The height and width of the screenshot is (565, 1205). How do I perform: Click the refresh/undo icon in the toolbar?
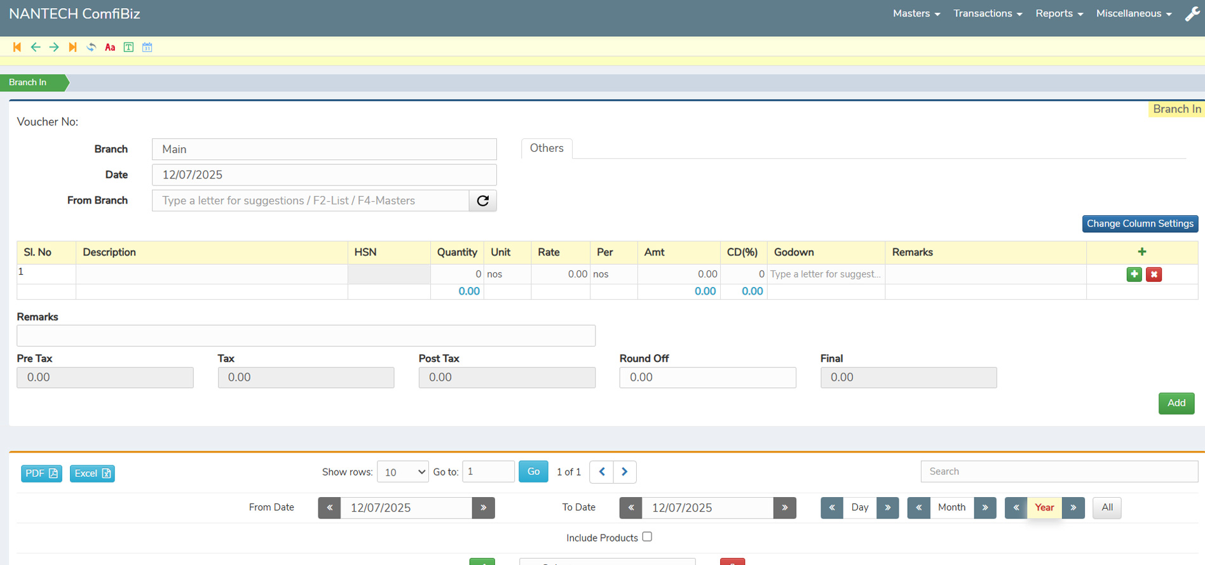tap(92, 47)
